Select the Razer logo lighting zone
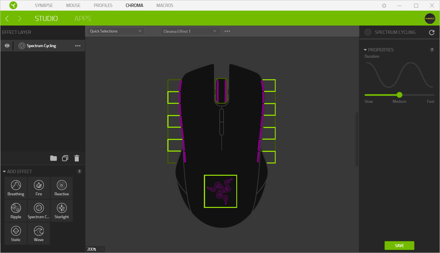Screen dimensions: 440x253 coord(220,191)
